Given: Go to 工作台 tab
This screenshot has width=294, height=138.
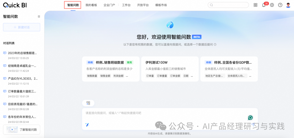Looking at the screenshot, I should tap(126, 5).
